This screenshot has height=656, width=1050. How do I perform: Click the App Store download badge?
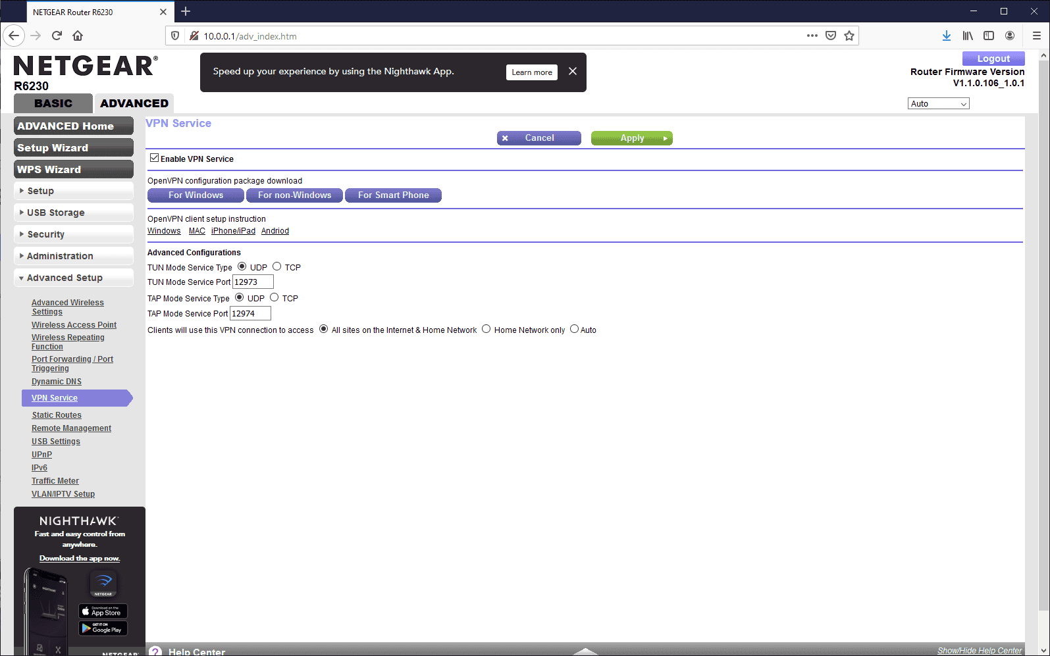click(103, 611)
